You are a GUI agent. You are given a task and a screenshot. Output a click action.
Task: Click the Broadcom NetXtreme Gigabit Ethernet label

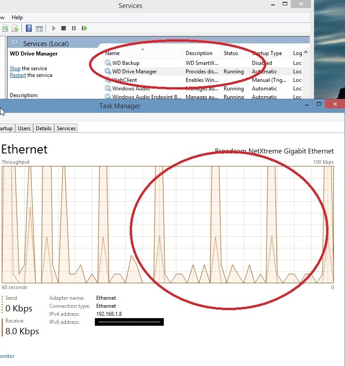coord(274,151)
